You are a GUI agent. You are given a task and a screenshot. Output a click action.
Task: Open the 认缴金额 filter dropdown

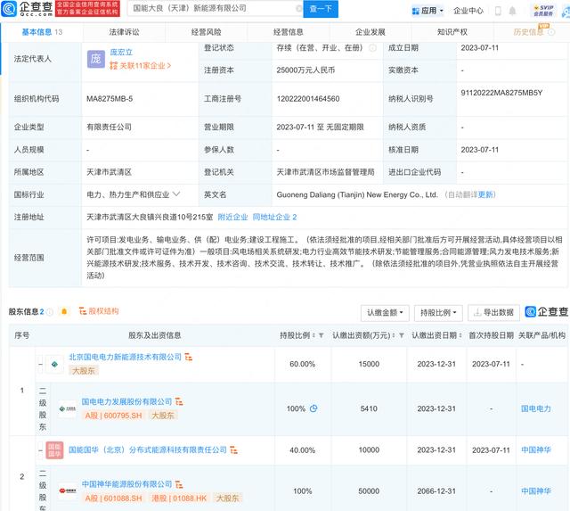click(x=385, y=312)
